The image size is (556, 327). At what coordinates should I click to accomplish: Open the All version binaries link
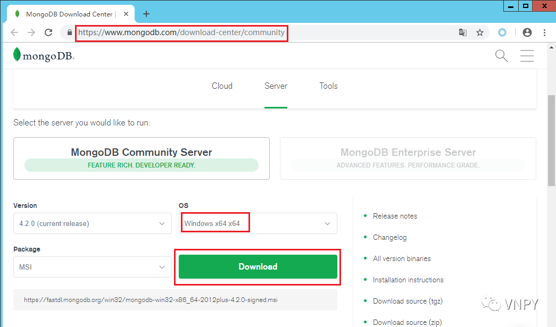pos(402,258)
